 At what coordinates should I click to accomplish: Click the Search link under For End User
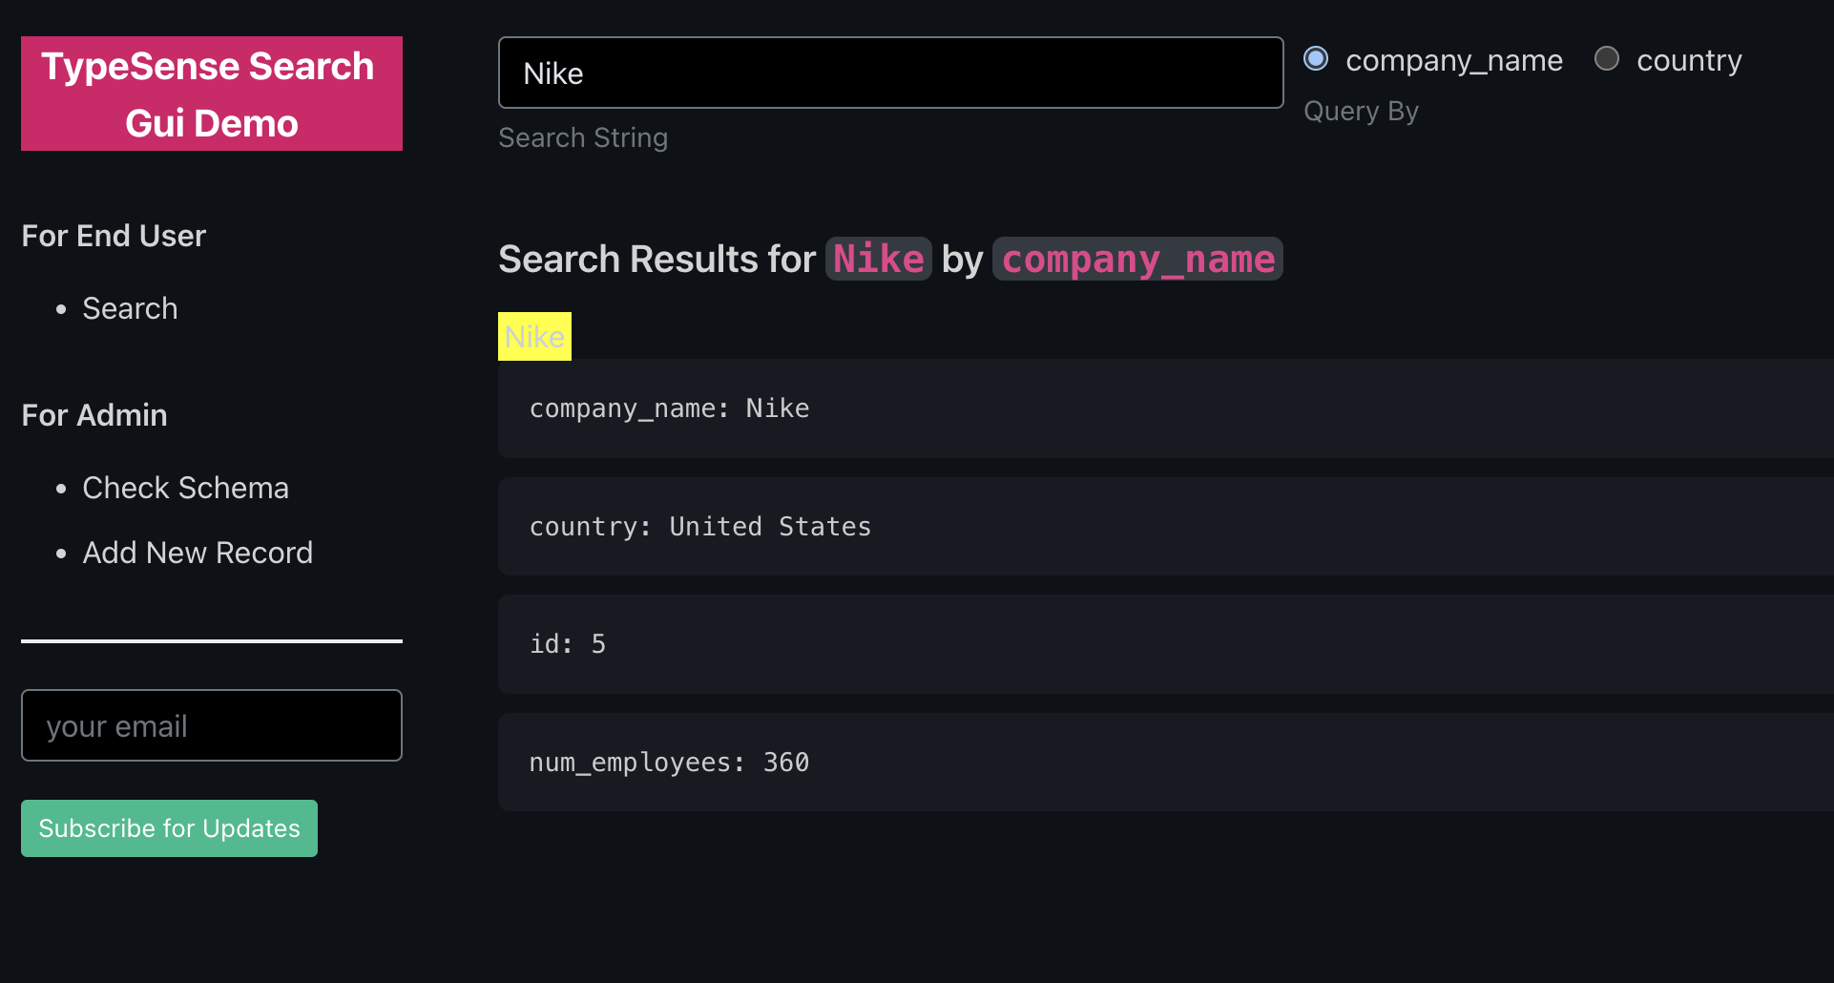click(130, 307)
